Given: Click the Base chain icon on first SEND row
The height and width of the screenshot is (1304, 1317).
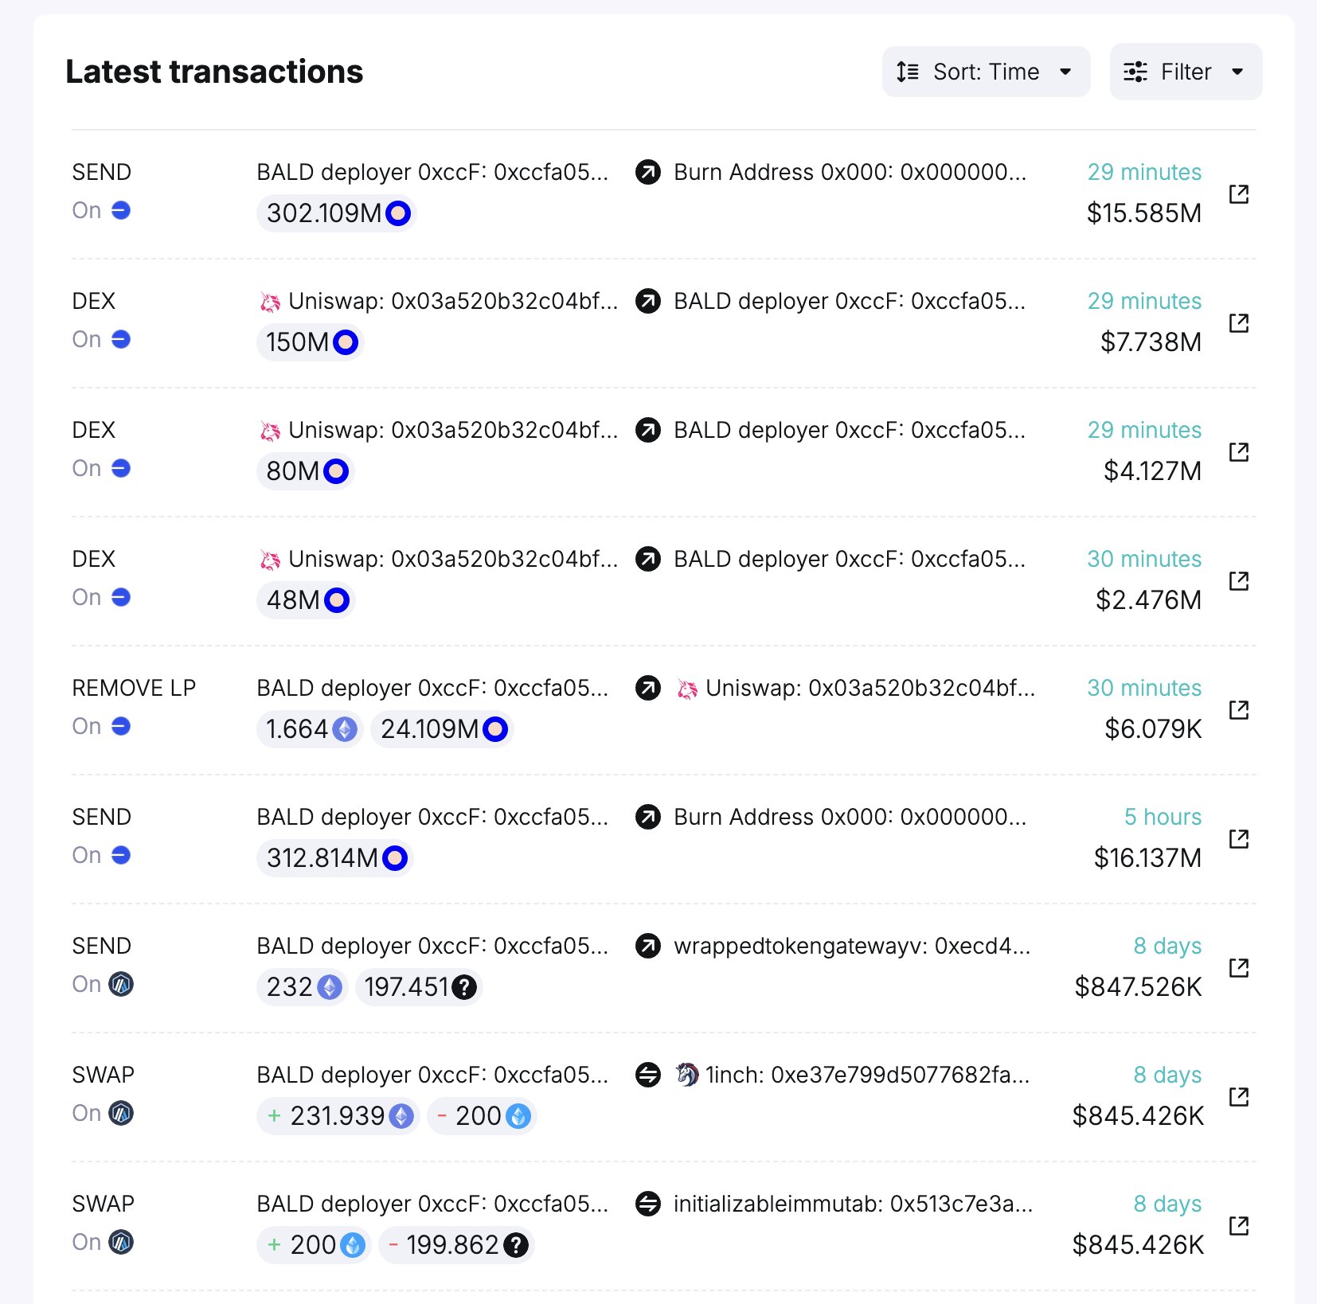Looking at the screenshot, I should click(x=121, y=210).
